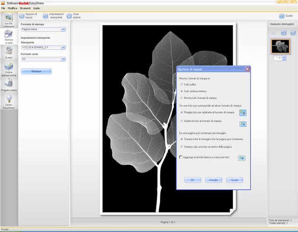Close the Opzioni di layout dialog

[247, 69]
